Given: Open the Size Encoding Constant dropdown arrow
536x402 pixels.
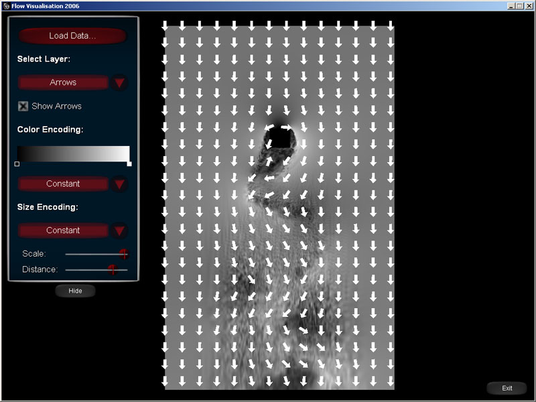Looking at the screenshot, I should click(119, 230).
